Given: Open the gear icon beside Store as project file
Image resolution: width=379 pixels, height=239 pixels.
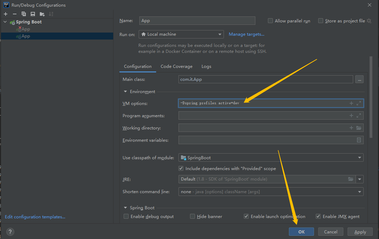Looking at the screenshot, I should click(x=369, y=21).
